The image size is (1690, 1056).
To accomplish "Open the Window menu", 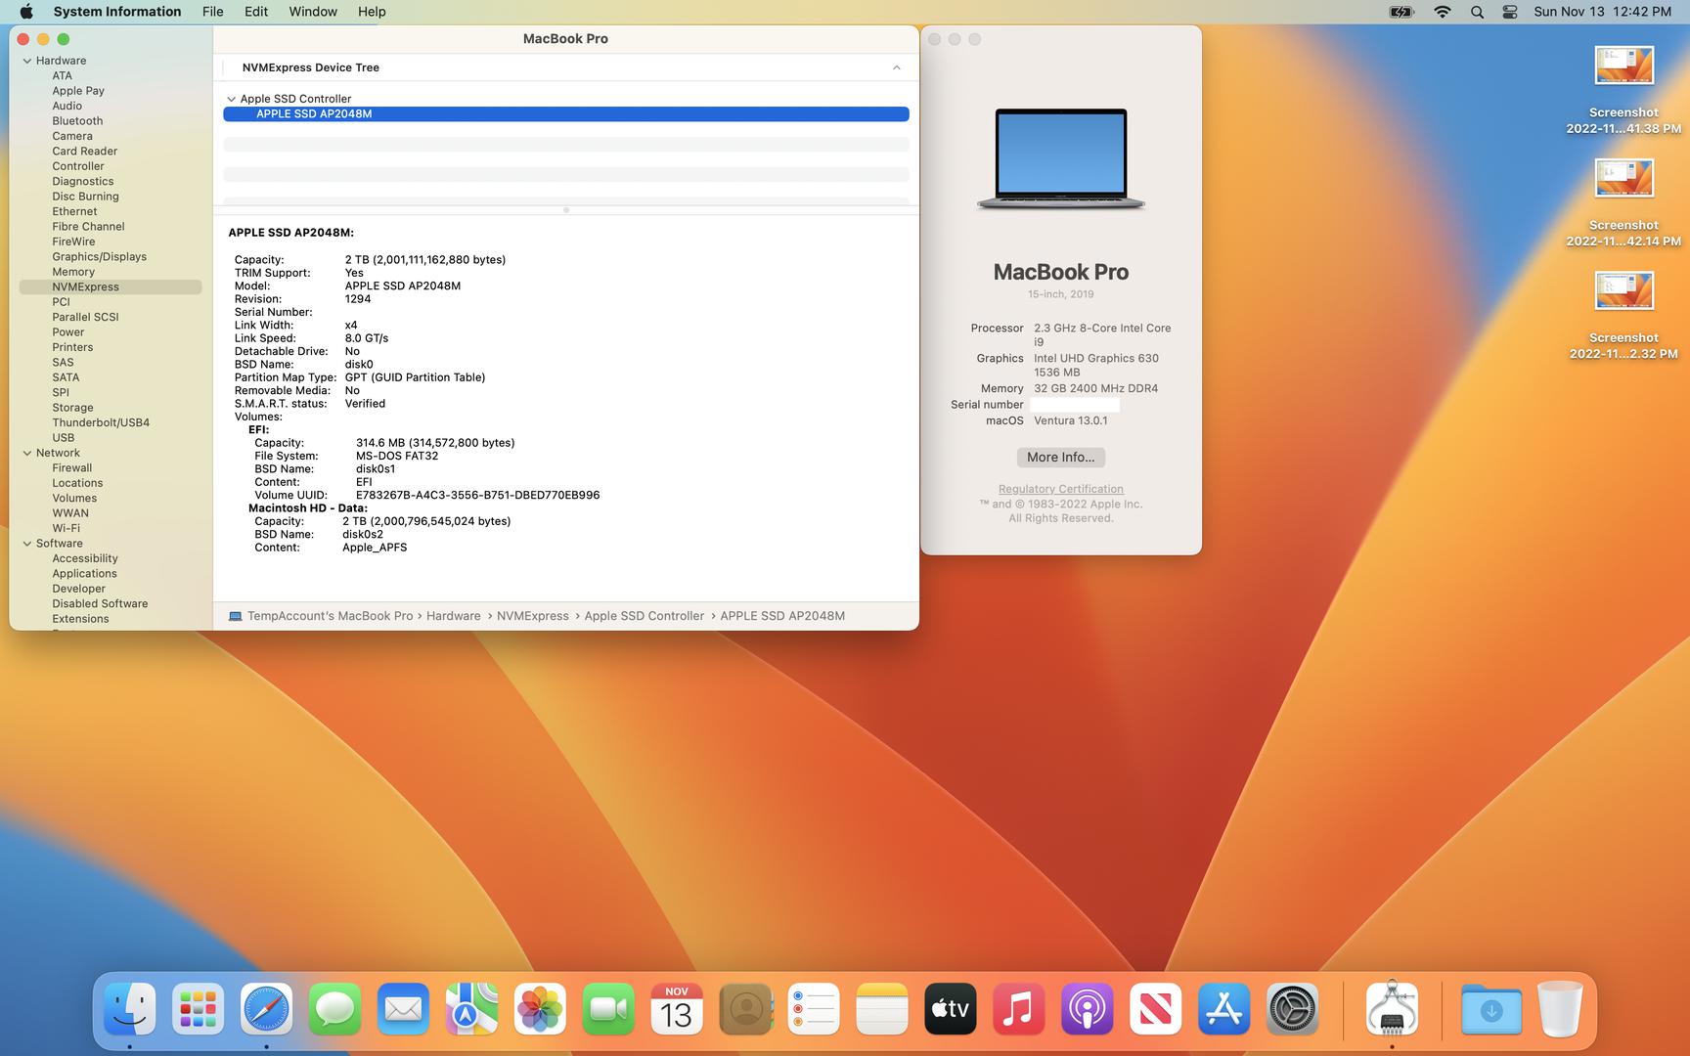I will pyautogui.click(x=313, y=12).
